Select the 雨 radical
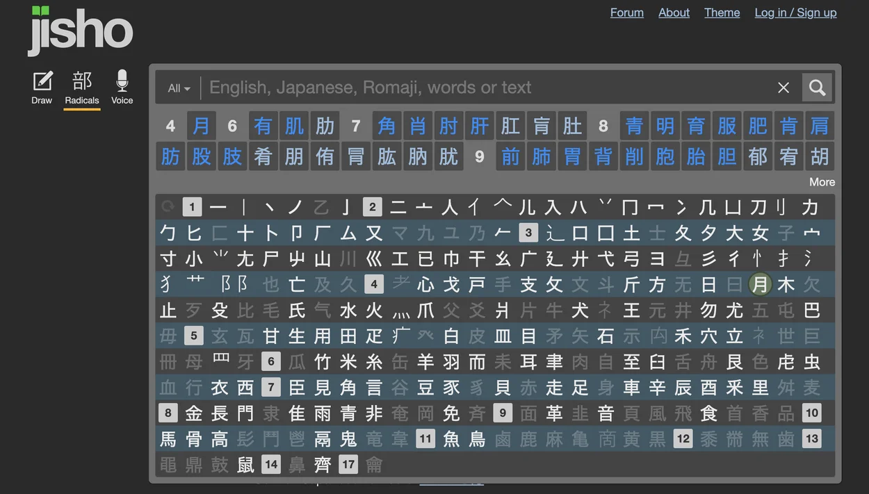The height and width of the screenshot is (494, 869). click(323, 413)
